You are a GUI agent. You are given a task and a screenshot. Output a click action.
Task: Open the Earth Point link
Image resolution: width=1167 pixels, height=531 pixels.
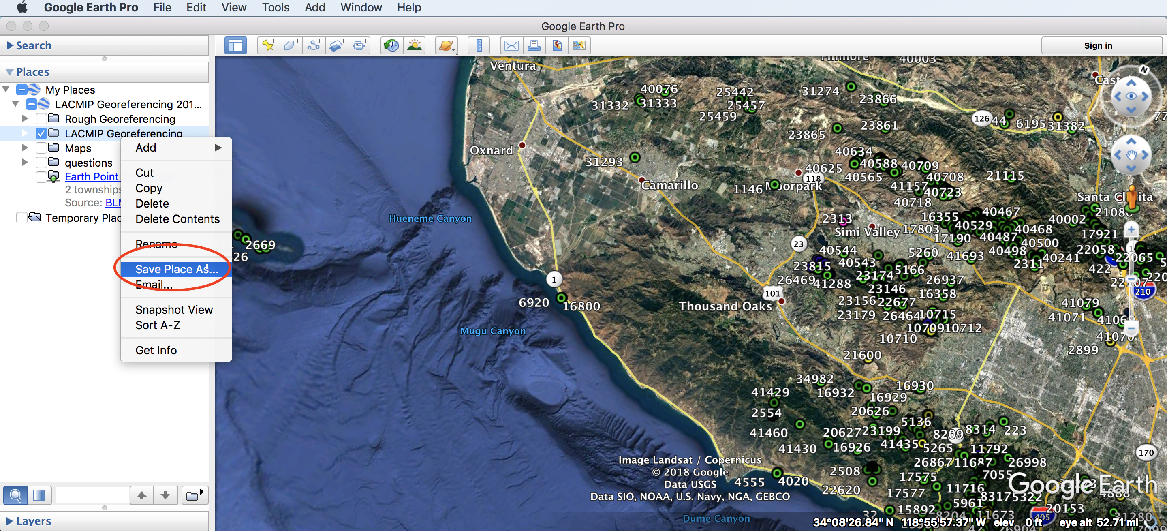pos(92,177)
